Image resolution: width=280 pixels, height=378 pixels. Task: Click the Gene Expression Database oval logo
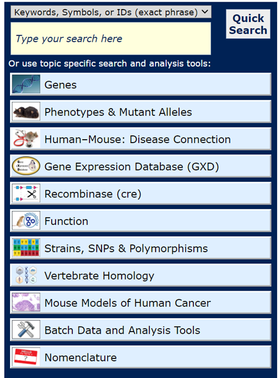click(26, 166)
